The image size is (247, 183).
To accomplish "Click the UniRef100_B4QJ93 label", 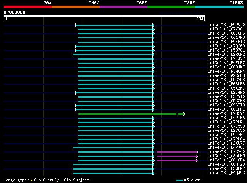I will click(x=226, y=173).
